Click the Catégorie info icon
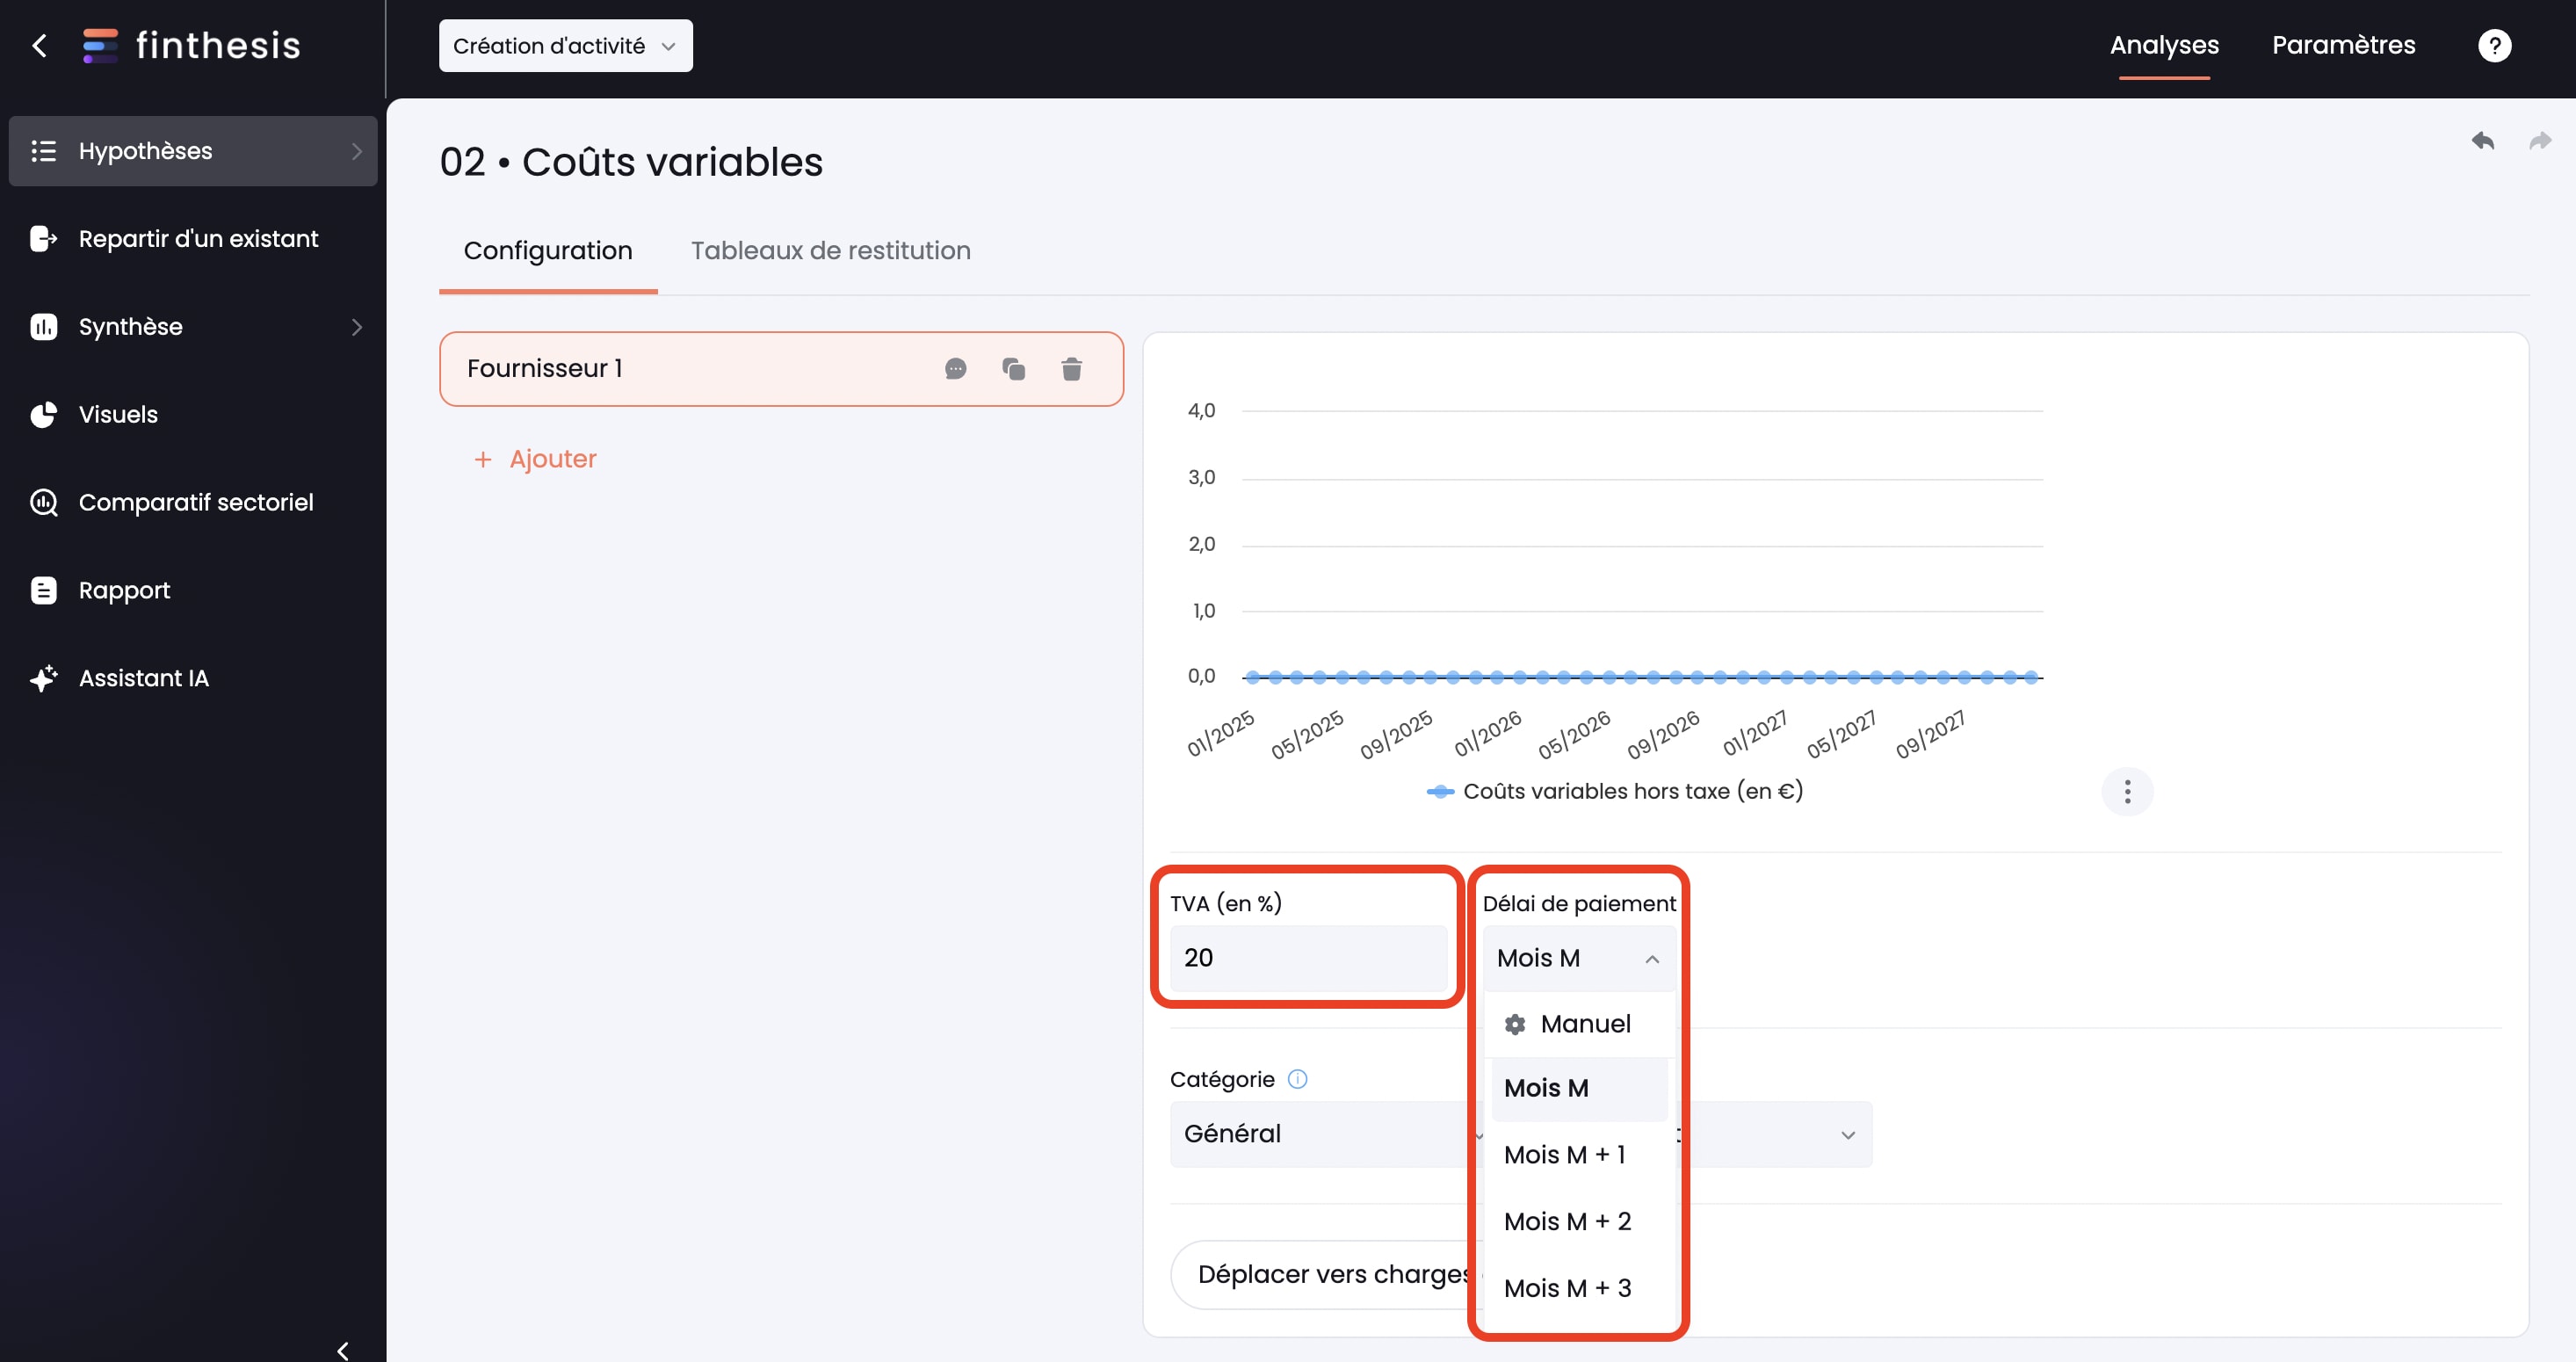Viewport: 2576px width, 1362px height. point(1297,1080)
